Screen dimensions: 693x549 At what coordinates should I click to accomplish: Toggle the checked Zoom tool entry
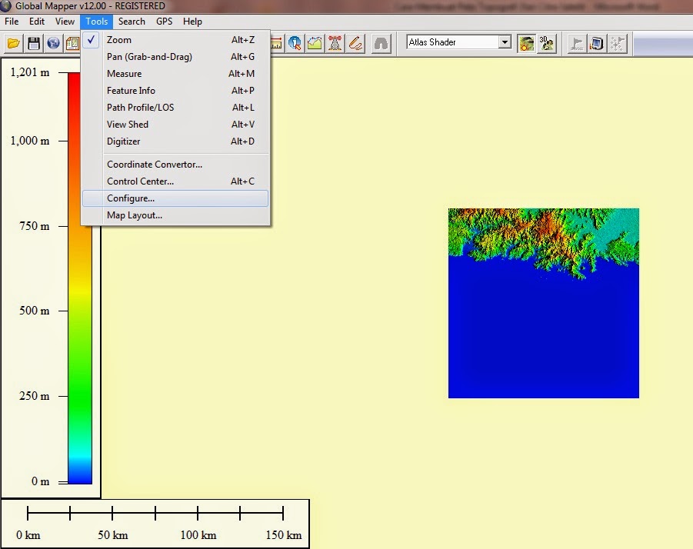coord(175,40)
